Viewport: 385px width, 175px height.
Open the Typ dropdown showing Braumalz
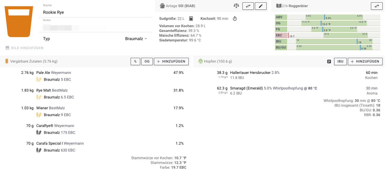(x=136, y=39)
